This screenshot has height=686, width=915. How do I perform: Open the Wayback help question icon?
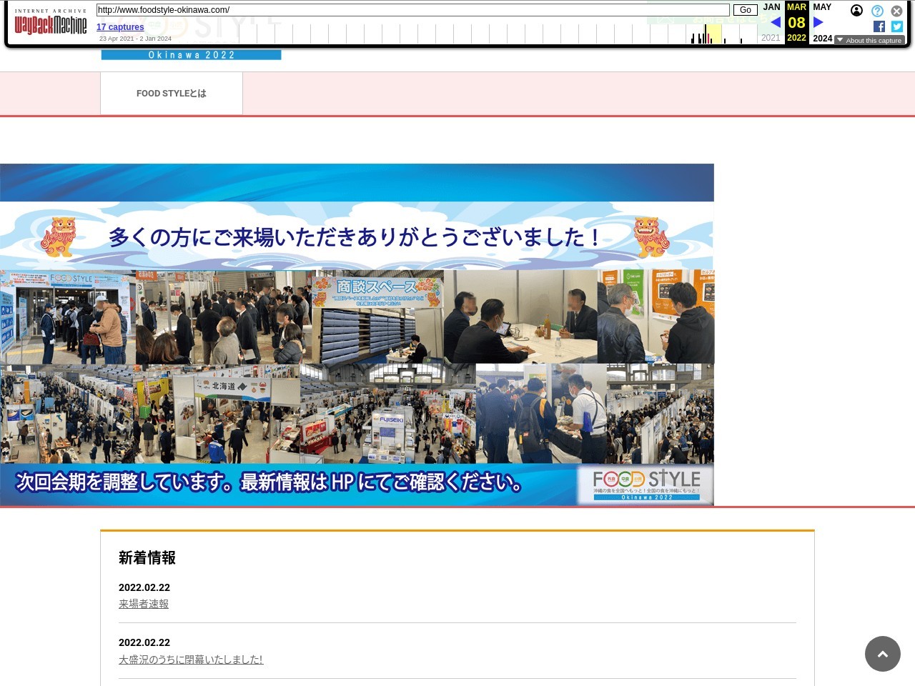[877, 11]
